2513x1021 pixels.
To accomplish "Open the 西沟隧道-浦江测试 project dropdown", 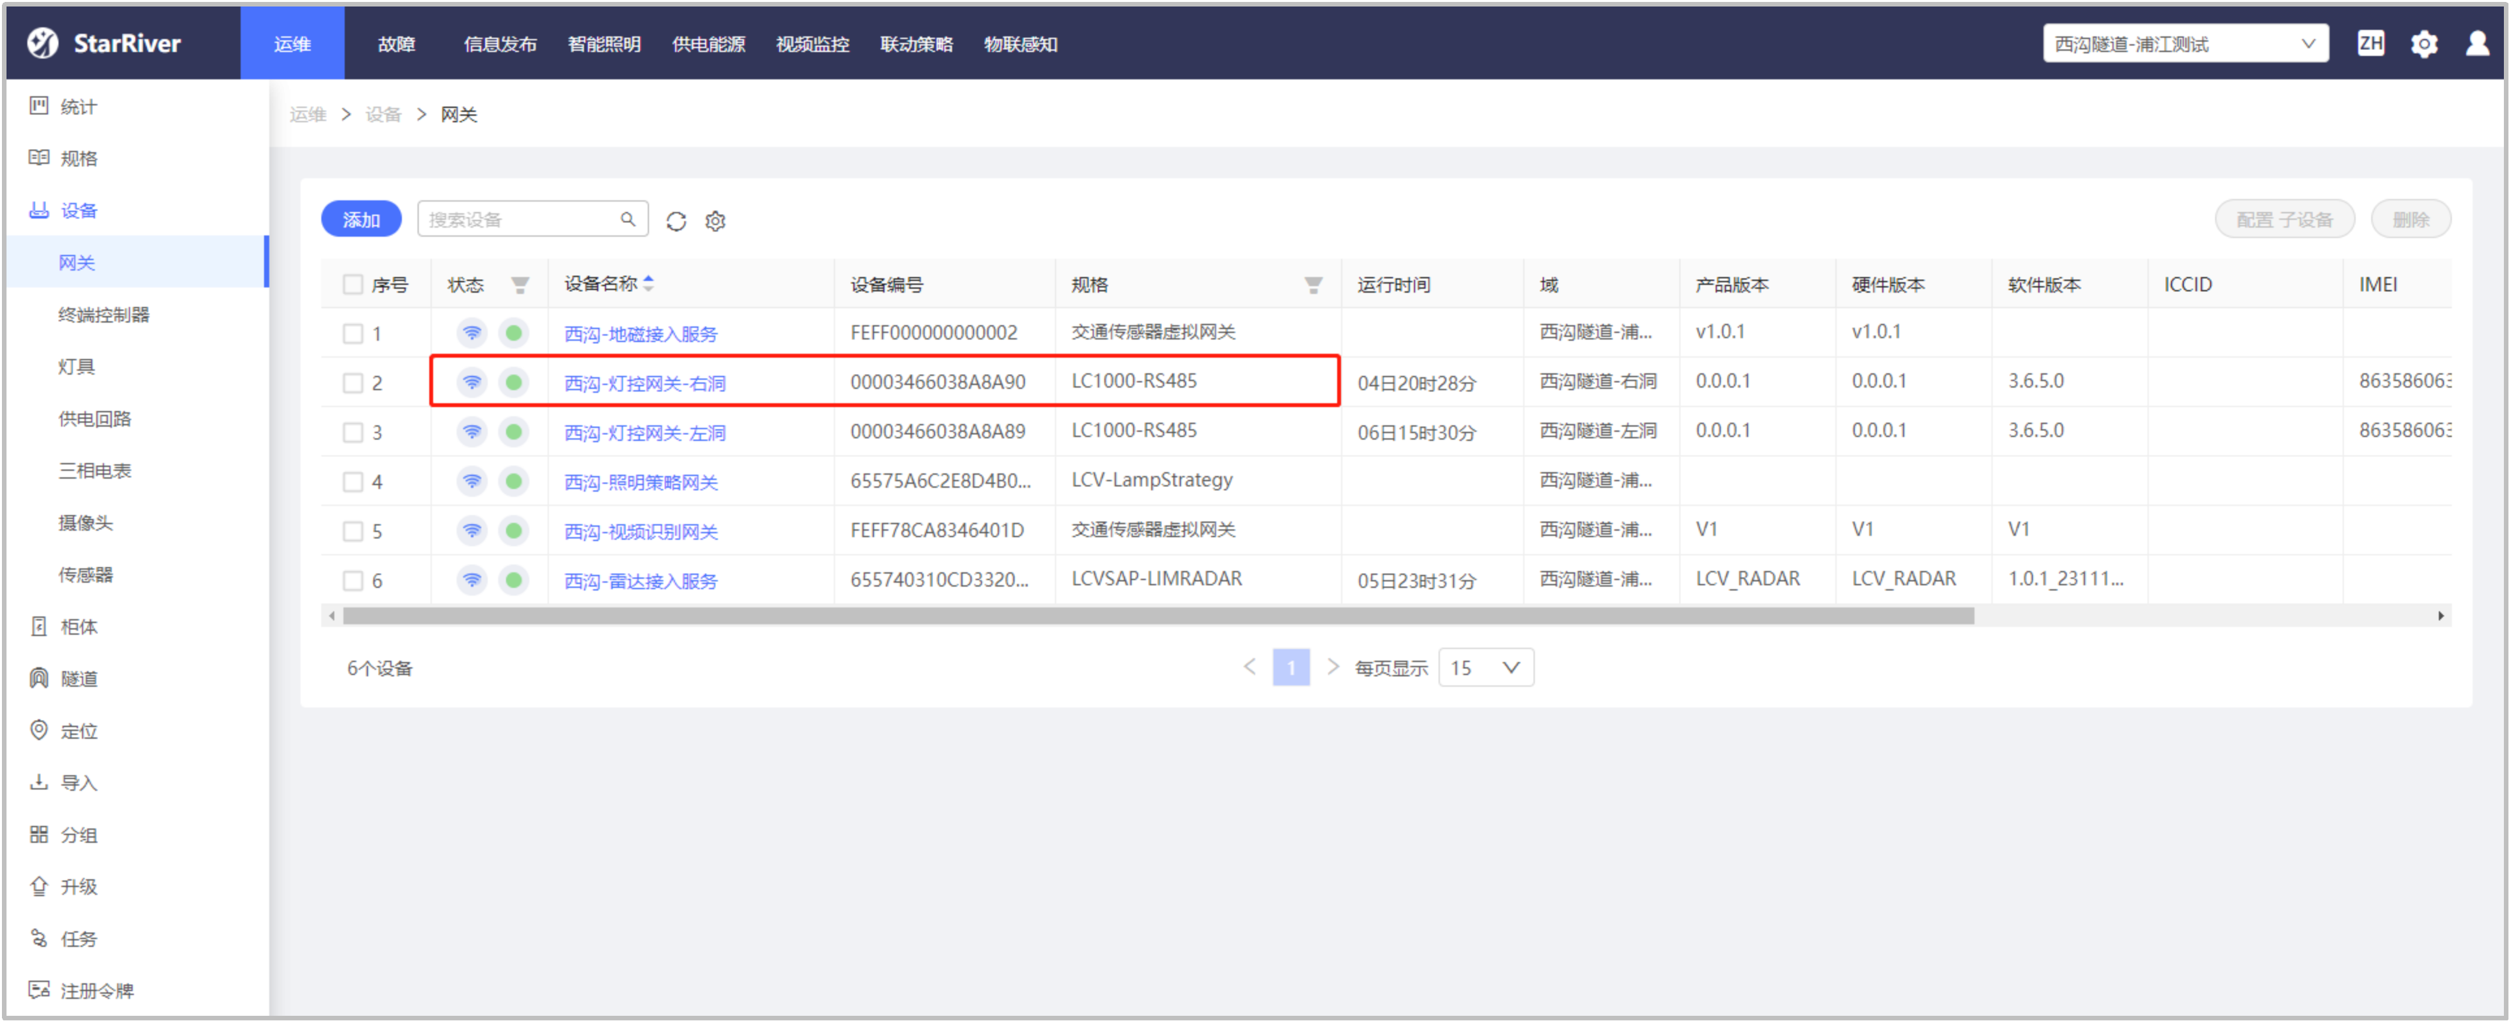I will pyautogui.click(x=2185, y=44).
